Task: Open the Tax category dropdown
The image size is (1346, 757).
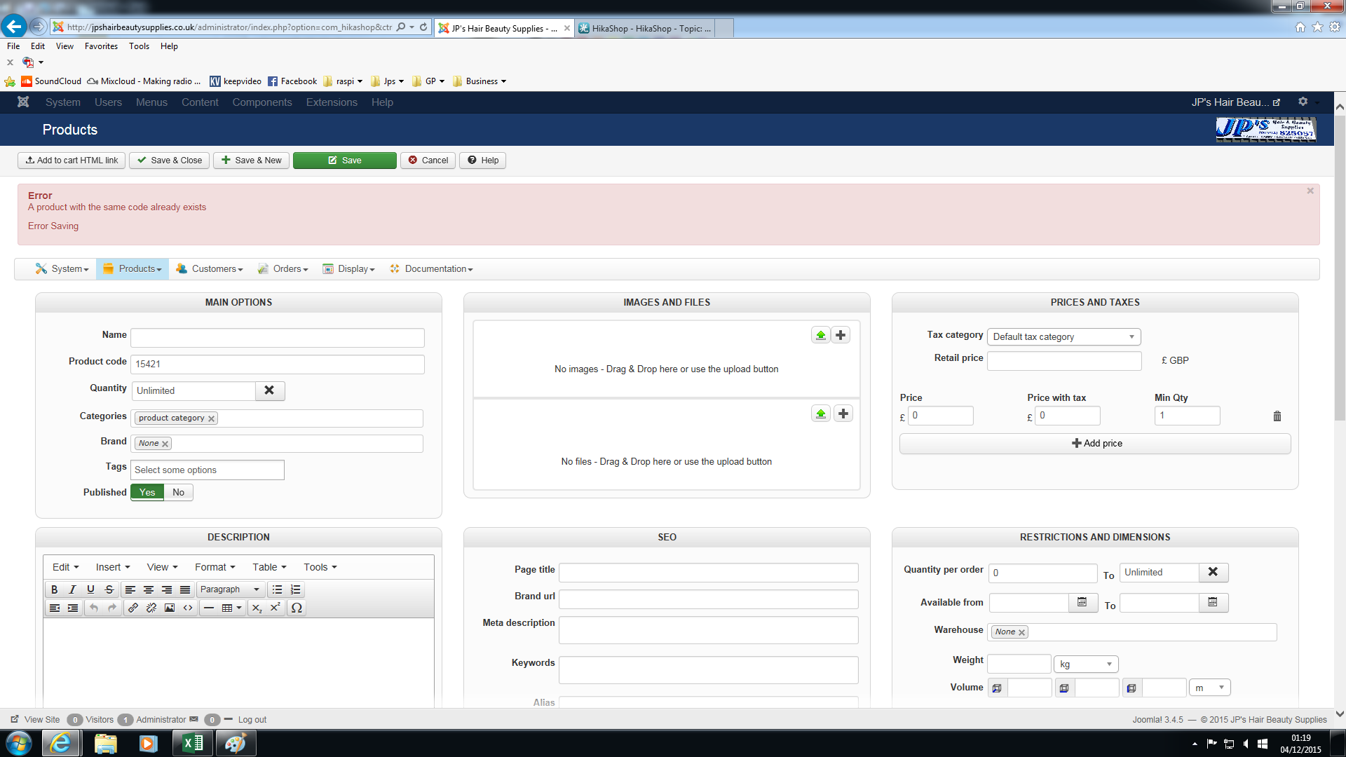Action: click(1063, 337)
